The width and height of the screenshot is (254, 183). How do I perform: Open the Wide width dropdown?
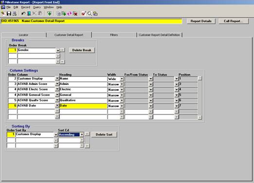(x=122, y=79)
